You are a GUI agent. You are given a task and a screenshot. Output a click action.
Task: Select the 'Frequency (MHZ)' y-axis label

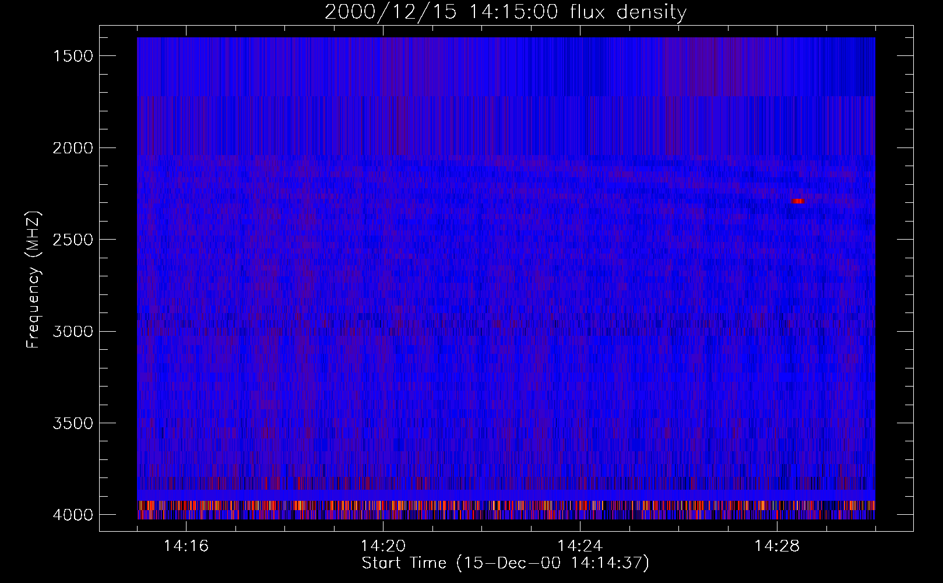[x=34, y=279]
